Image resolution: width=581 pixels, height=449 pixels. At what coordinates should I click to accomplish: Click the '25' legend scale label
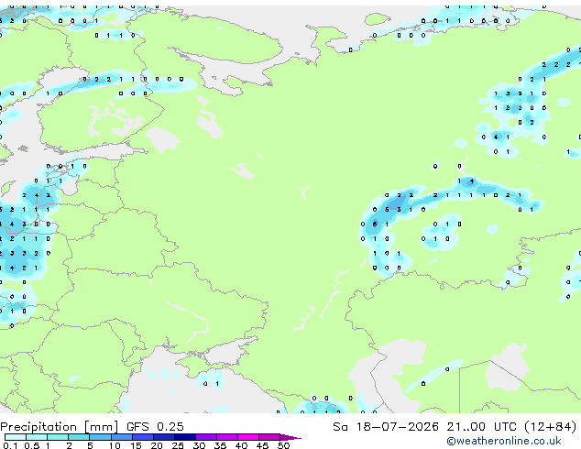click(x=178, y=445)
